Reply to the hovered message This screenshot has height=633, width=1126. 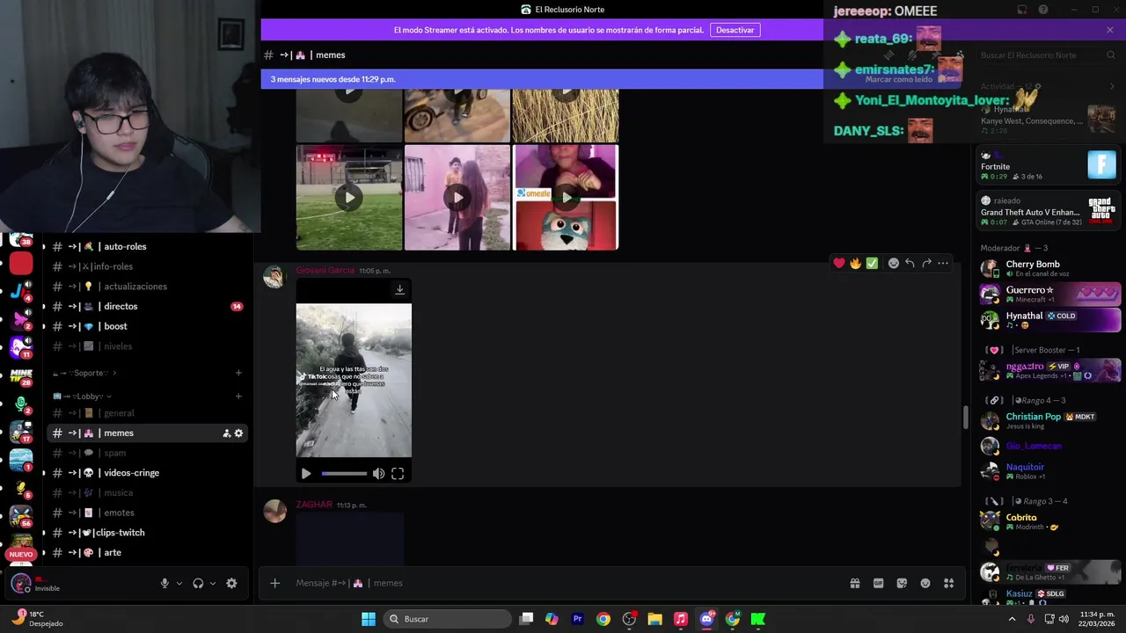click(x=910, y=263)
